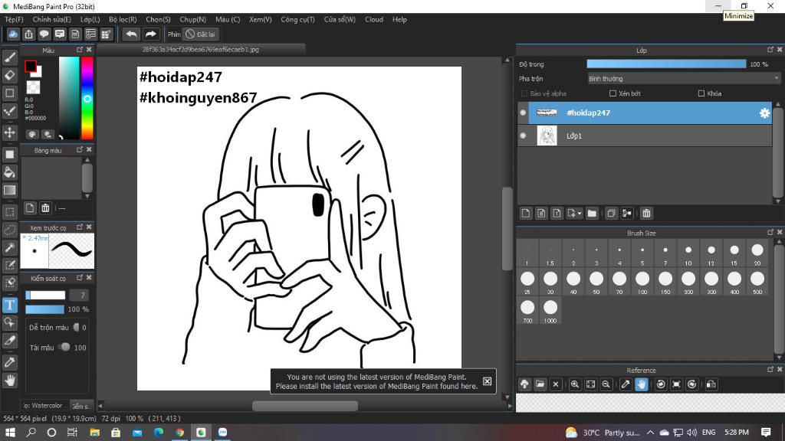Select the Lasso tool
785x441 pixels.
pos(9,230)
